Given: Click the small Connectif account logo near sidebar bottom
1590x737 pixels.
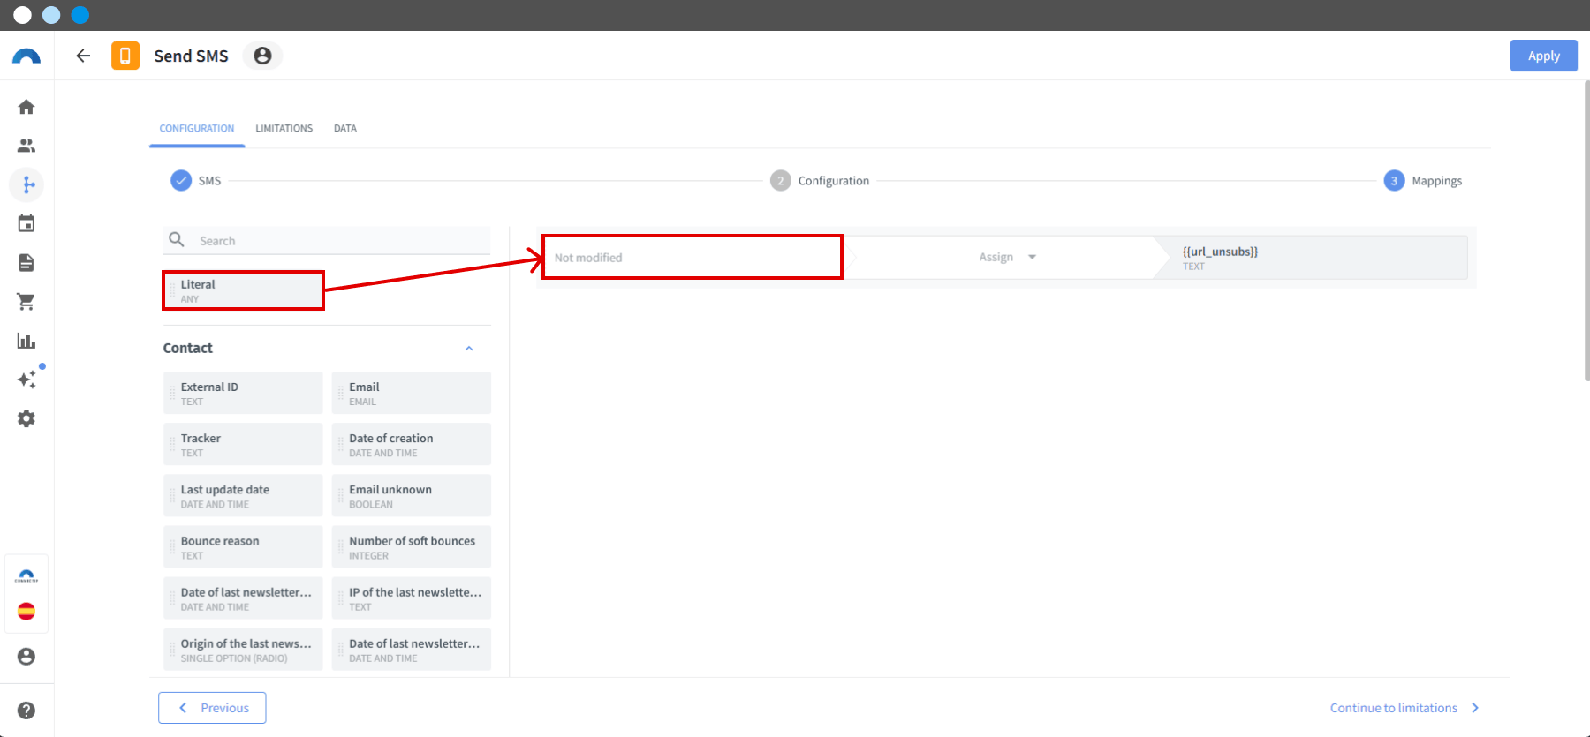Looking at the screenshot, I should pyautogui.click(x=26, y=576).
